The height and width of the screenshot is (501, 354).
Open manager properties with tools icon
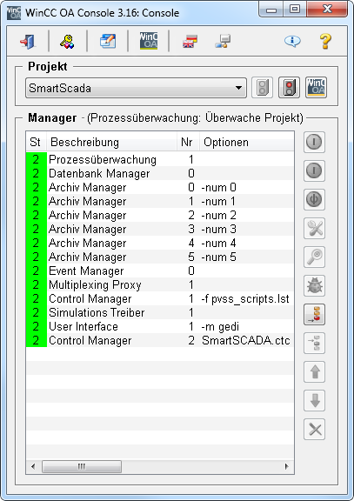click(x=314, y=228)
